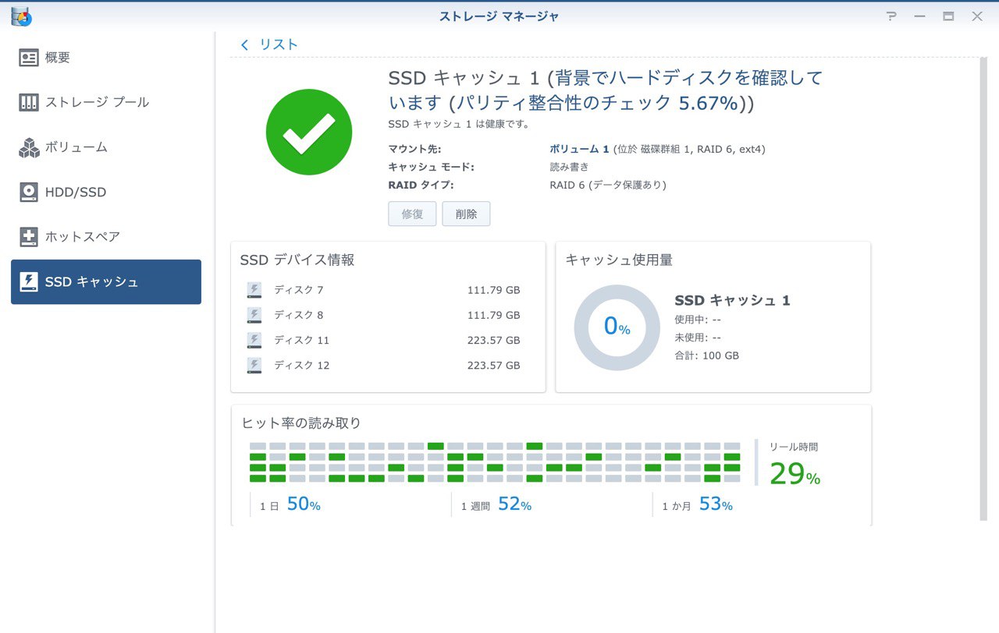Viewport: 999px width, 633px height.
Task: Minimize the Storage Manager window
Action: click(x=920, y=16)
